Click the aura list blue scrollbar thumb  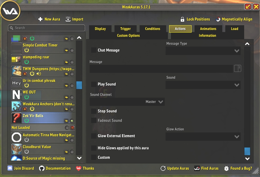(79, 85)
